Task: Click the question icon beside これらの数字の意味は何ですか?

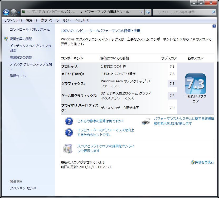Action: (69, 121)
